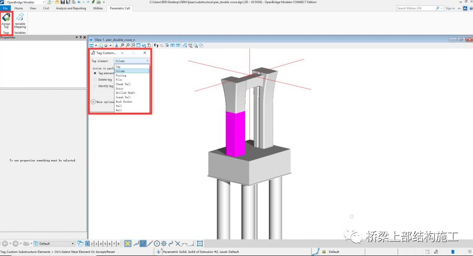Choose Footing from tag element list
Viewport: 473px width, 256px height.
pyautogui.click(x=132, y=75)
